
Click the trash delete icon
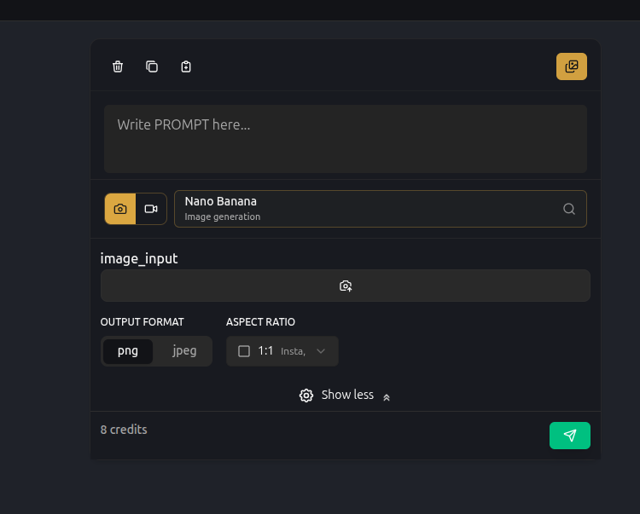[118, 66]
